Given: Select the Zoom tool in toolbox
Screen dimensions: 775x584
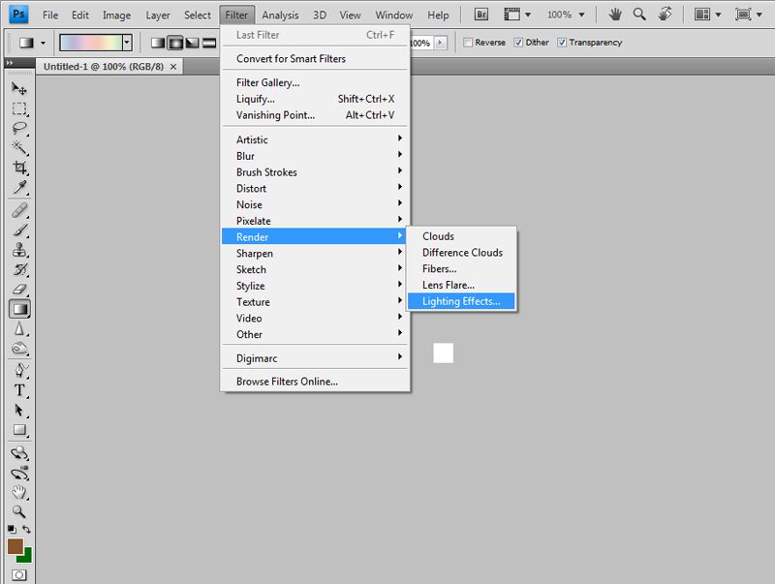Looking at the screenshot, I should (x=19, y=512).
